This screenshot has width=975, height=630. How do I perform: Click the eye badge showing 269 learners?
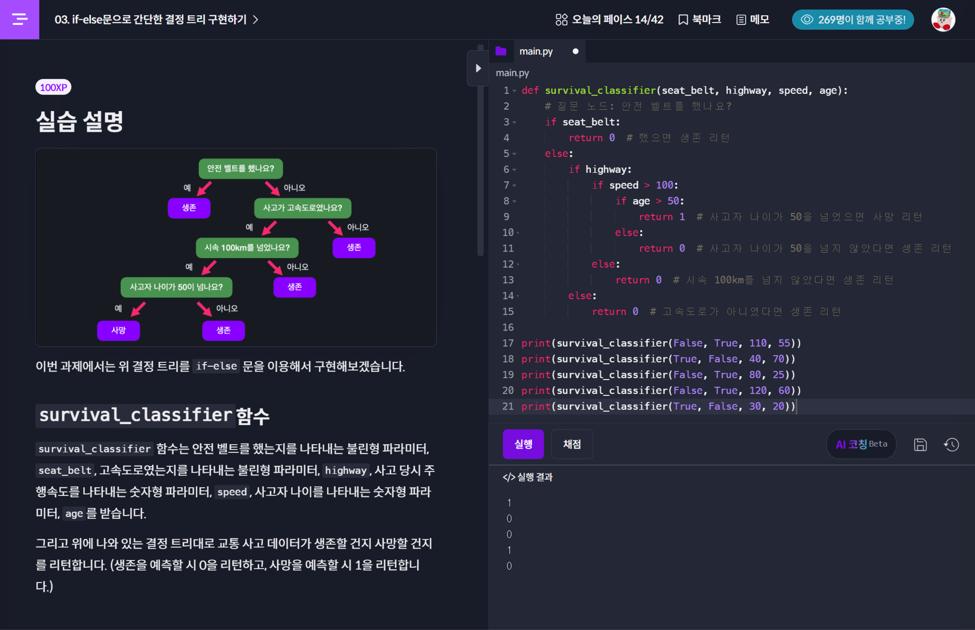click(853, 19)
